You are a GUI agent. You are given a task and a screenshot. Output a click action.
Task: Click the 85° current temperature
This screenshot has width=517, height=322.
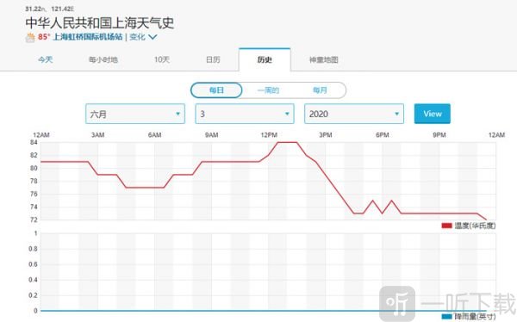pos(43,36)
